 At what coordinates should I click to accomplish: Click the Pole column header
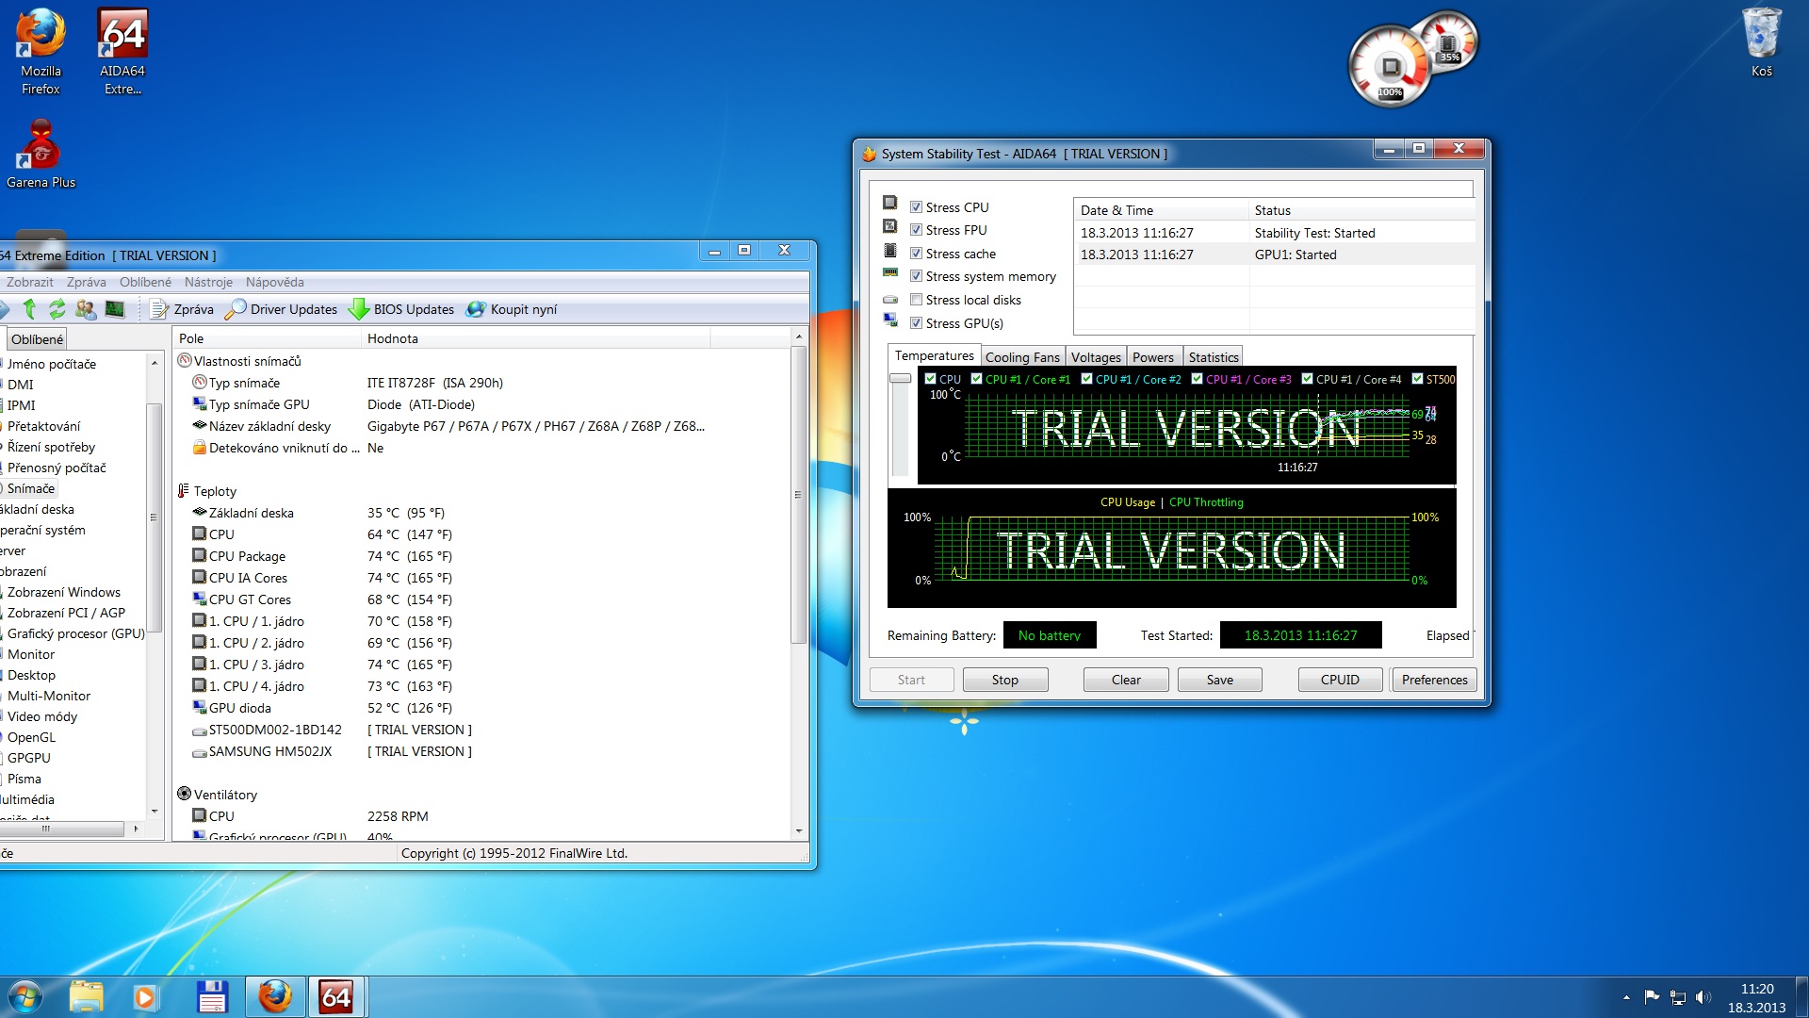click(x=268, y=338)
